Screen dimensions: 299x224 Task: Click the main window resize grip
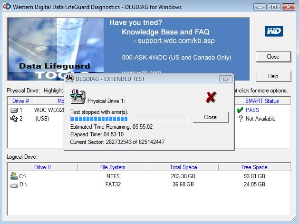coord(294,218)
